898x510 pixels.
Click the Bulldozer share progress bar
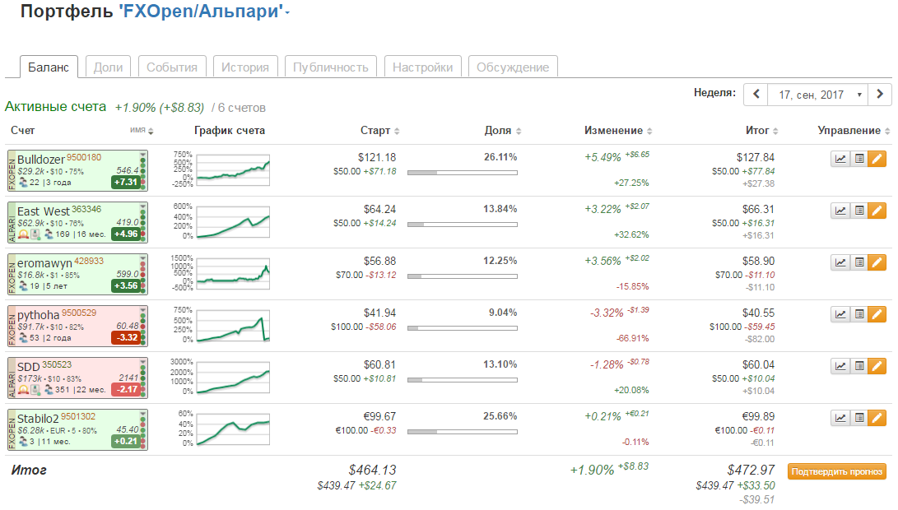(x=462, y=172)
